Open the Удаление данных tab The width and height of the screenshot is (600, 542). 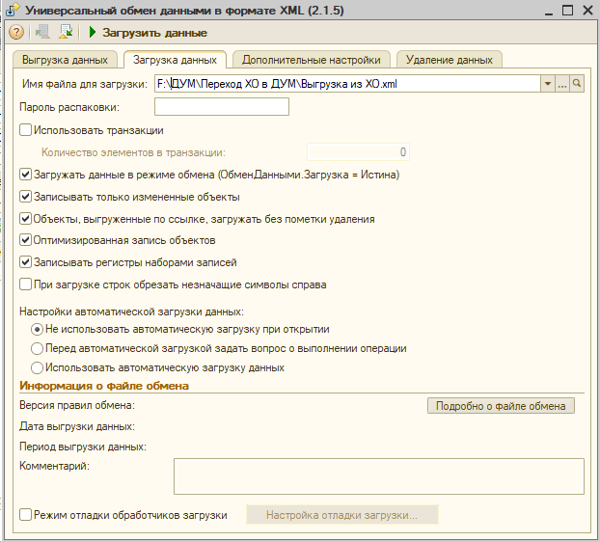tap(449, 60)
